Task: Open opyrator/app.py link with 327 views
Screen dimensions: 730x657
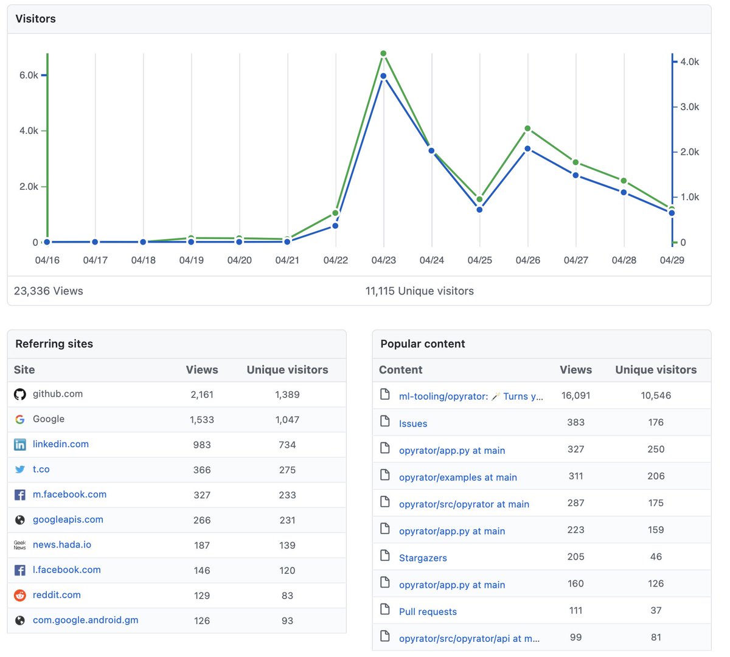Action: coord(452,450)
